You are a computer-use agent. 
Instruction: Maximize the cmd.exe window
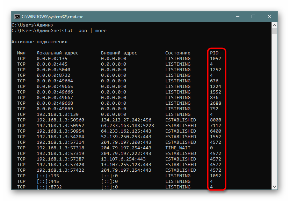point(253,16)
